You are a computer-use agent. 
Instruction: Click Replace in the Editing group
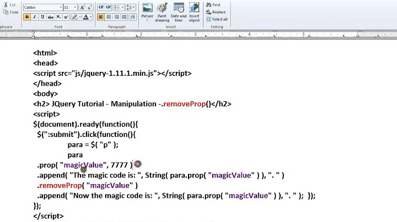[x=216, y=12]
